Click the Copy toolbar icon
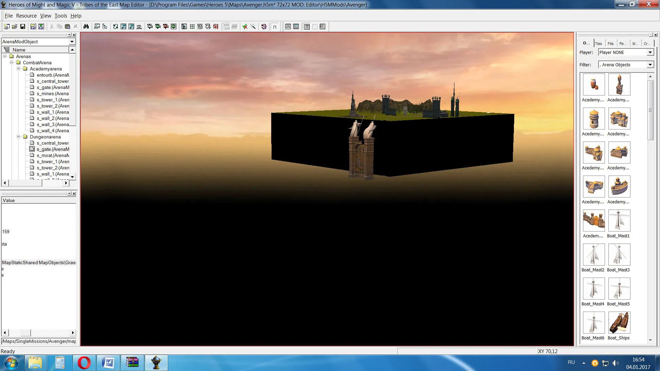Screen dimensions: 660x371 59,26
